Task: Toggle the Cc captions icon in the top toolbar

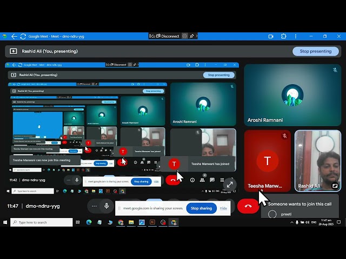Action: (x=152, y=36)
